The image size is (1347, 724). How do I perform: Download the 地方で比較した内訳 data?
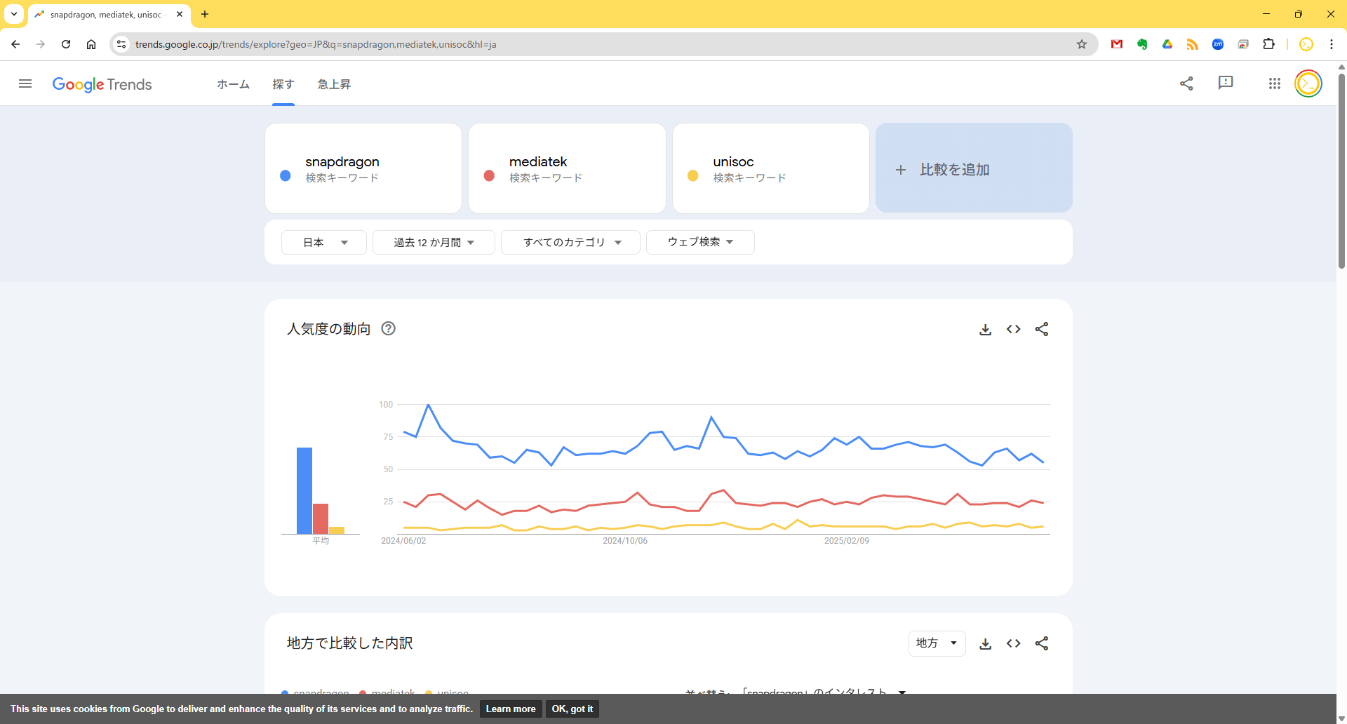point(985,643)
